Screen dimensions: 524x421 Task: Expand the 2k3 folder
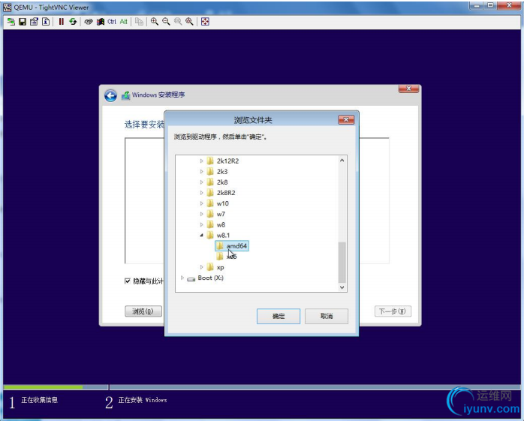coord(201,172)
